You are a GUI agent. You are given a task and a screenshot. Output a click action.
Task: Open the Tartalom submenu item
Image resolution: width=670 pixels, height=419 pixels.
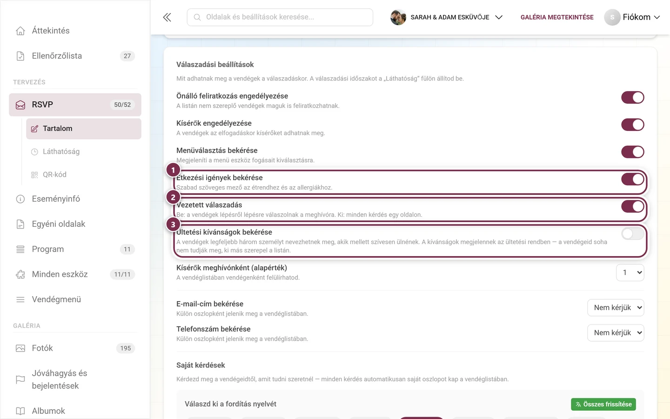coord(84,128)
